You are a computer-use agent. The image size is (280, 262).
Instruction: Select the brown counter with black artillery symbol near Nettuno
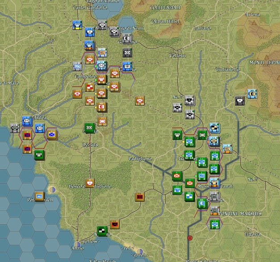[115, 225]
